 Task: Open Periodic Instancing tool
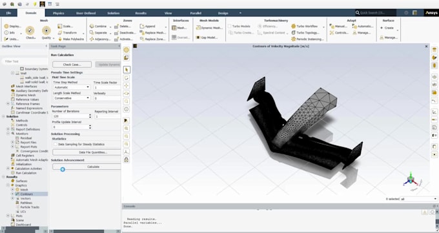(307, 39)
